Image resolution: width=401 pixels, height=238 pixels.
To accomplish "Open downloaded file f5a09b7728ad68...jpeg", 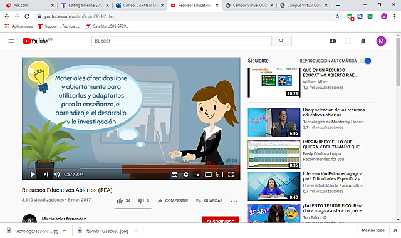I will tap(103, 231).
